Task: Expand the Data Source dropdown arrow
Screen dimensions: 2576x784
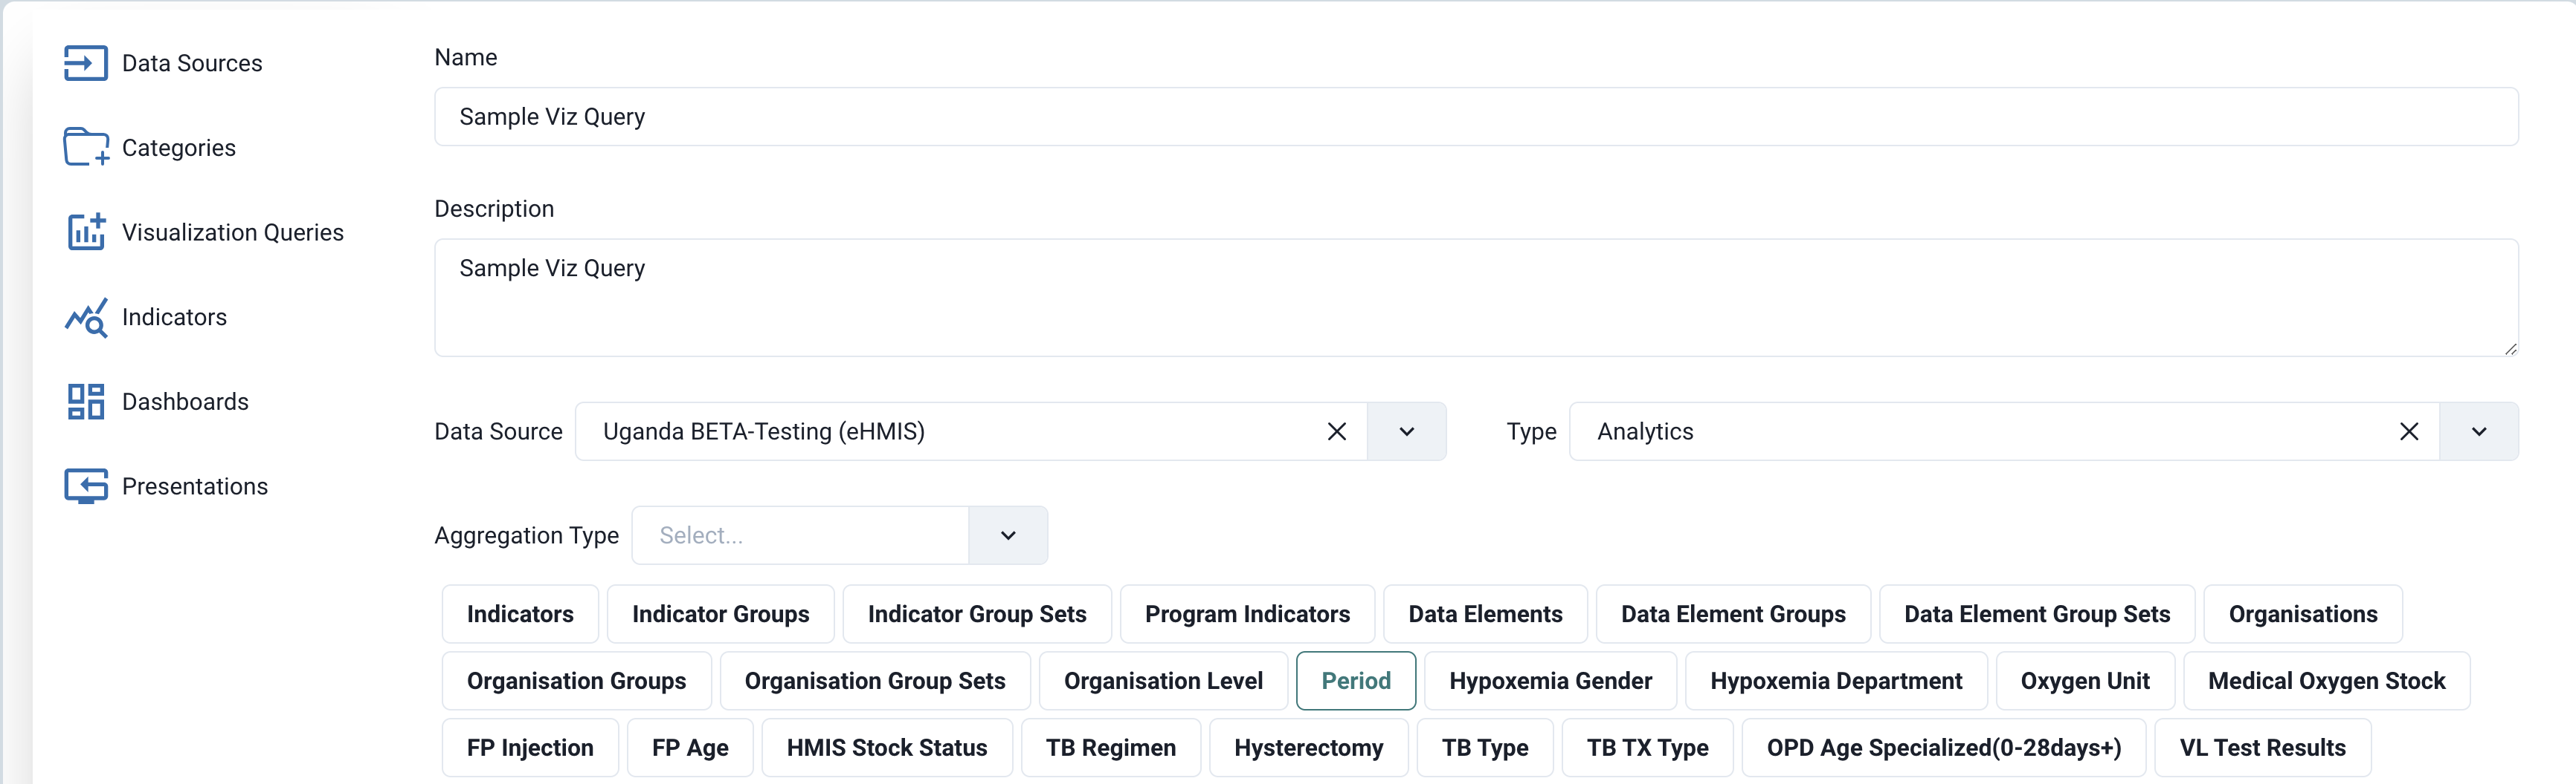Action: click(x=1406, y=431)
